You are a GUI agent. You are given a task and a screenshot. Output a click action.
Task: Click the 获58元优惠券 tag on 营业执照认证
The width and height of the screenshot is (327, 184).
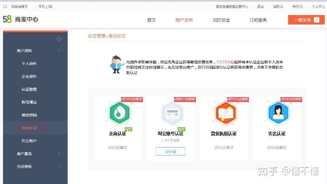[x=238, y=99]
